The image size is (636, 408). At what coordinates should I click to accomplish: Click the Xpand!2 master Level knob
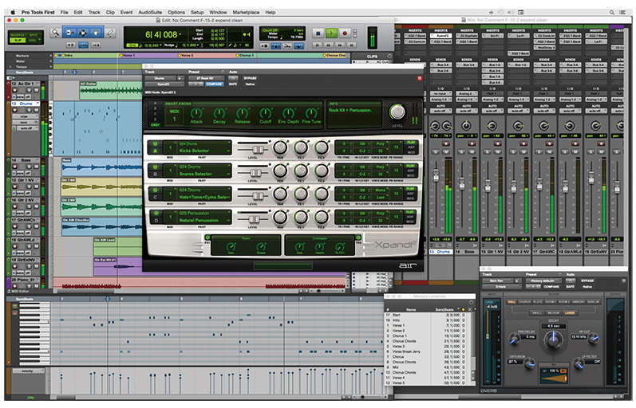397,112
